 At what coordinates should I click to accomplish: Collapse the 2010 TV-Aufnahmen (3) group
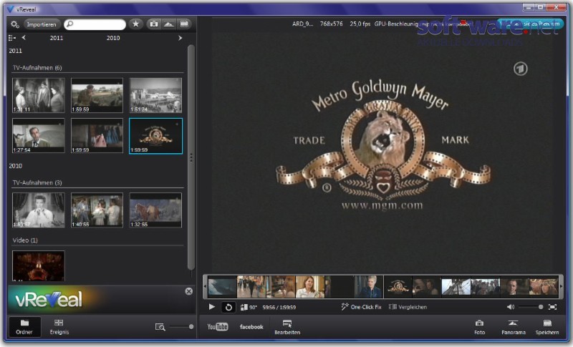37,182
